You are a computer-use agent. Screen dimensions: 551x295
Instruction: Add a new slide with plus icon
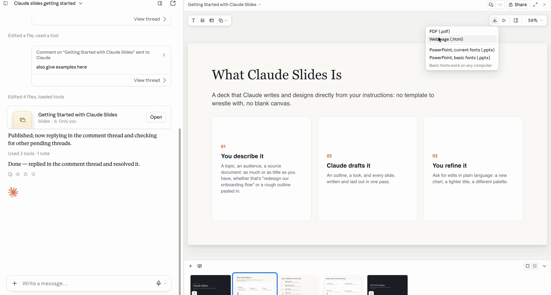[190, 266]
